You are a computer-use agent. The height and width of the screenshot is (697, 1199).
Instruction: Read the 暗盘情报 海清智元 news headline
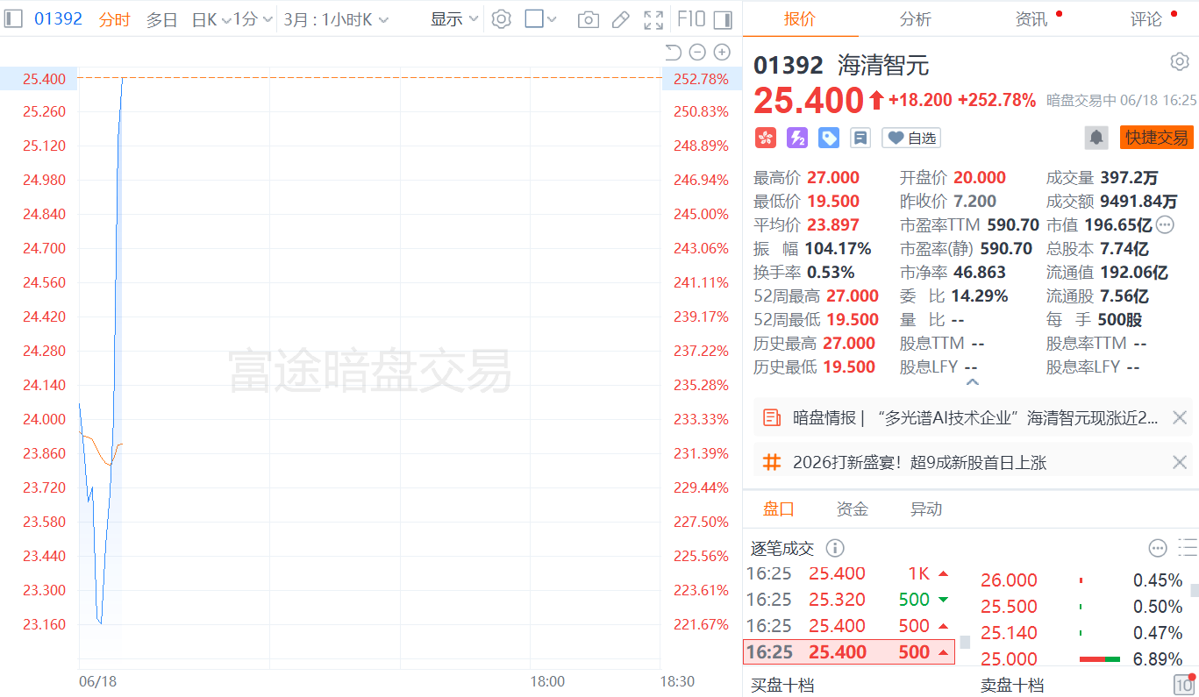click(975, 417)
